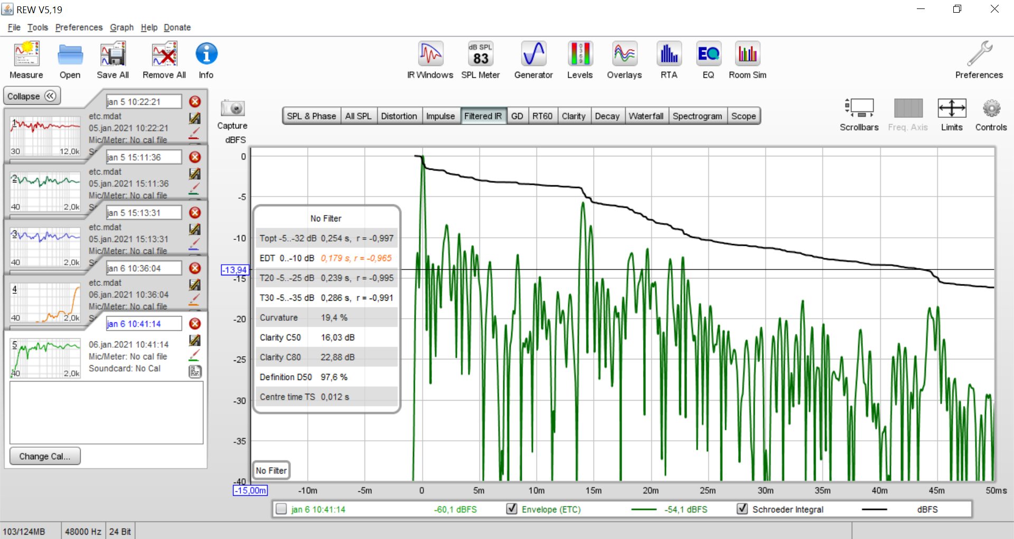Open the signal Generator

click(x=533, y=60)
